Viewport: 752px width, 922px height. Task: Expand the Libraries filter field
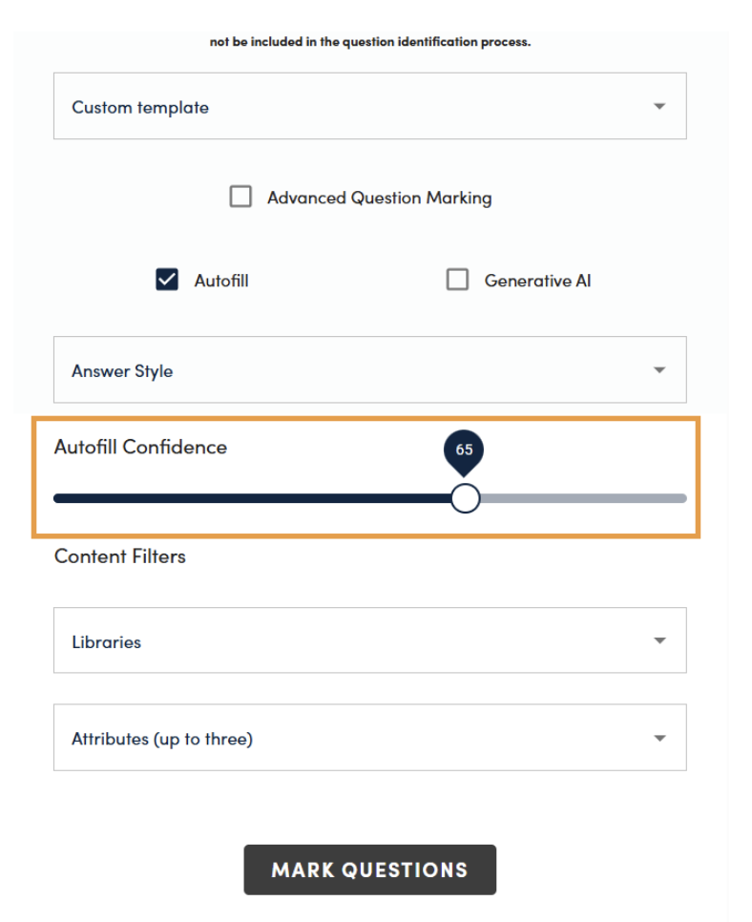370,639
